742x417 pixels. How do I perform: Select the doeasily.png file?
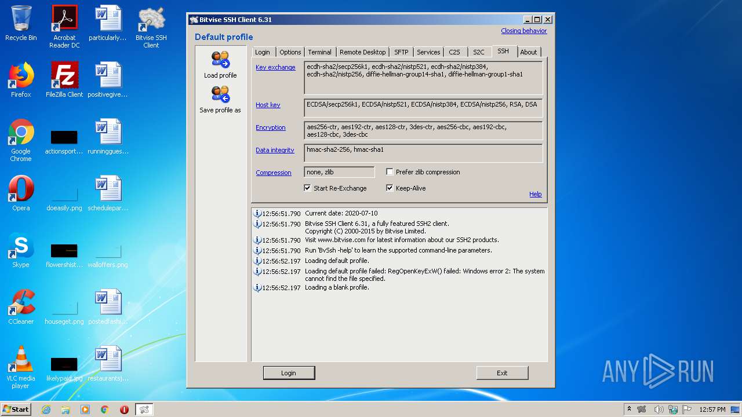point(64,199)
